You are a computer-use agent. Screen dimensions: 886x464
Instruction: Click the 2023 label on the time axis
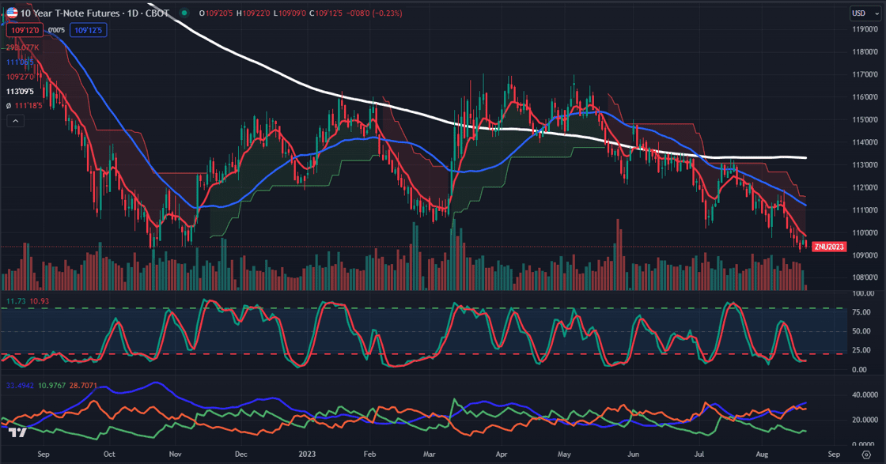point(307,454)
